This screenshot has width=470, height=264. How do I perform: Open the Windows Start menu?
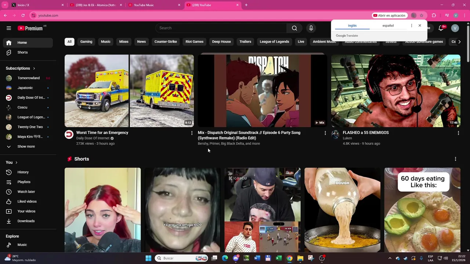click(x=148, y=258)
